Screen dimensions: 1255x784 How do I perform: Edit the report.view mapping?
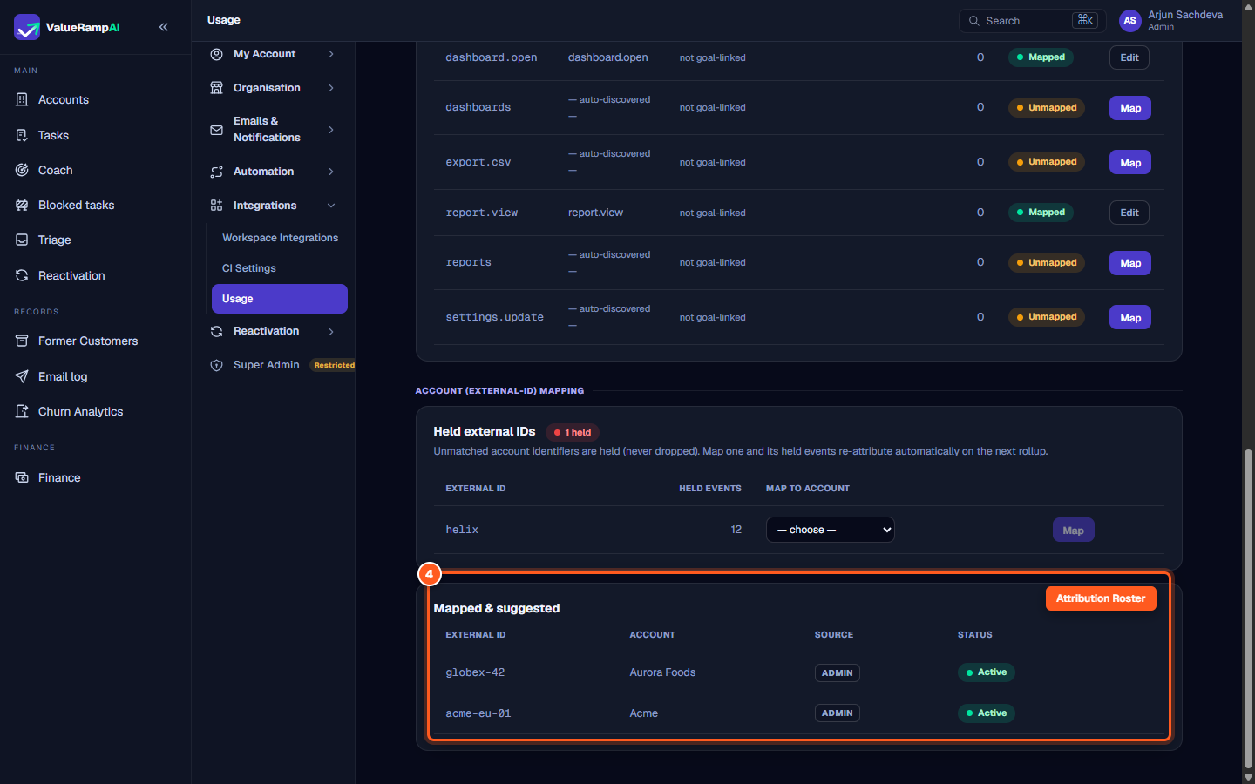pyautogui.click(x=1129, y=213)
